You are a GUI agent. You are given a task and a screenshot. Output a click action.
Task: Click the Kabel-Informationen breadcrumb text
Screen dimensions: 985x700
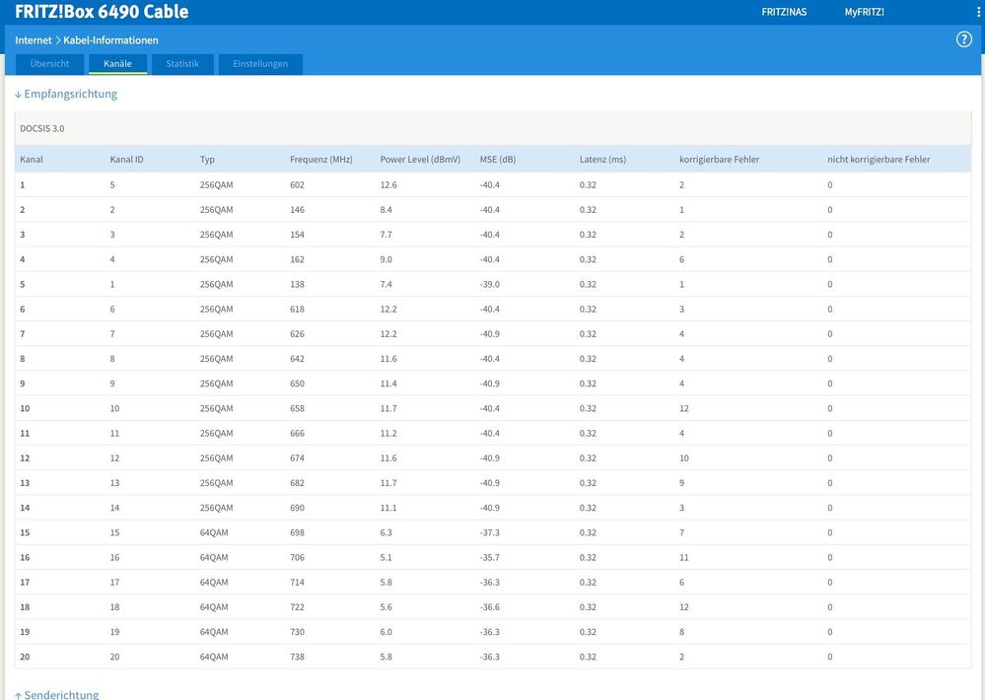click(110, 40)
